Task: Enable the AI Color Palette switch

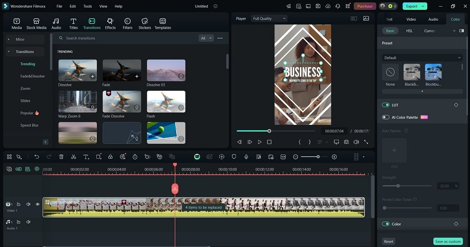Action: (385, 117)
